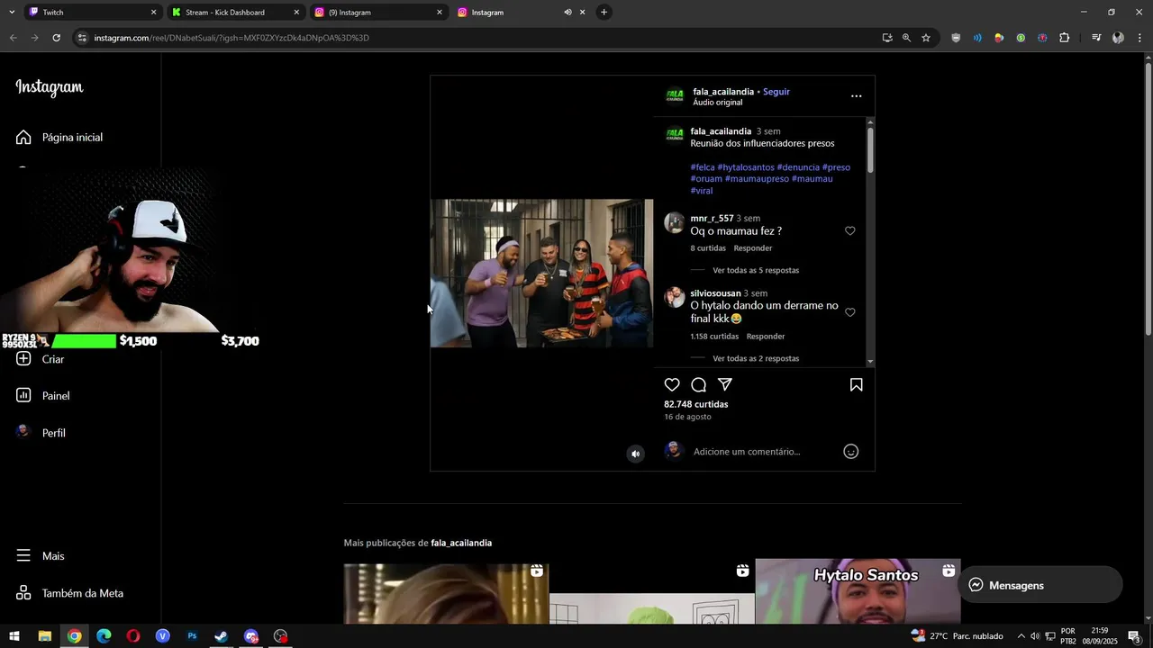Open Página inicial in Instagram sidebar

pos(59,138)
